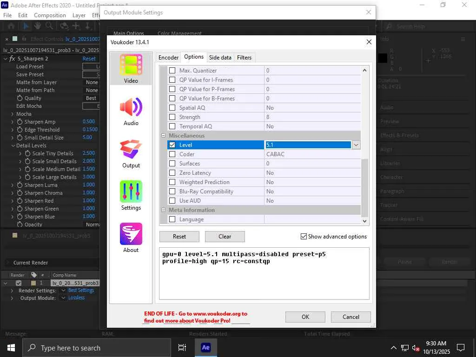The width and height of the screenshot is (476, 357).
Task: Enable the Zero Latency checkbox
Action: coord(172,173)
